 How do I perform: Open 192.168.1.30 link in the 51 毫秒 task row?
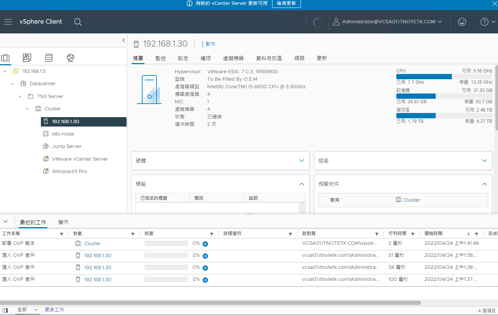[98, 256]
